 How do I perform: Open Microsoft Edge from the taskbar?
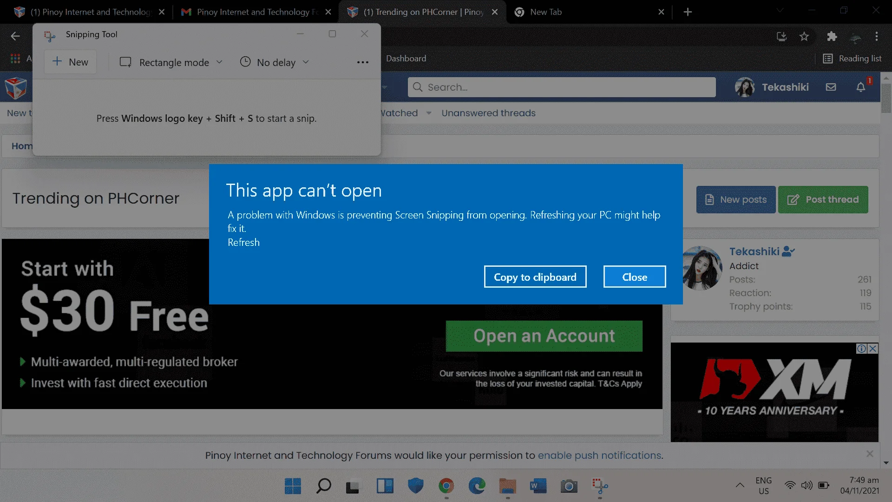click(x=477, y=486)
